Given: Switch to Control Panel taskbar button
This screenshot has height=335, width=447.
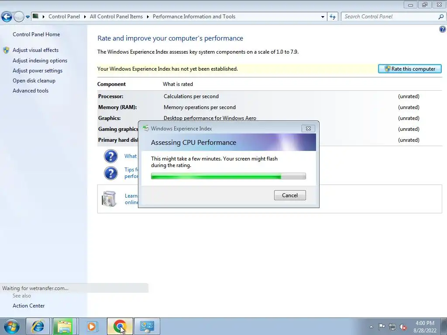Looking at the screenshot, I should tap(147, 326).
